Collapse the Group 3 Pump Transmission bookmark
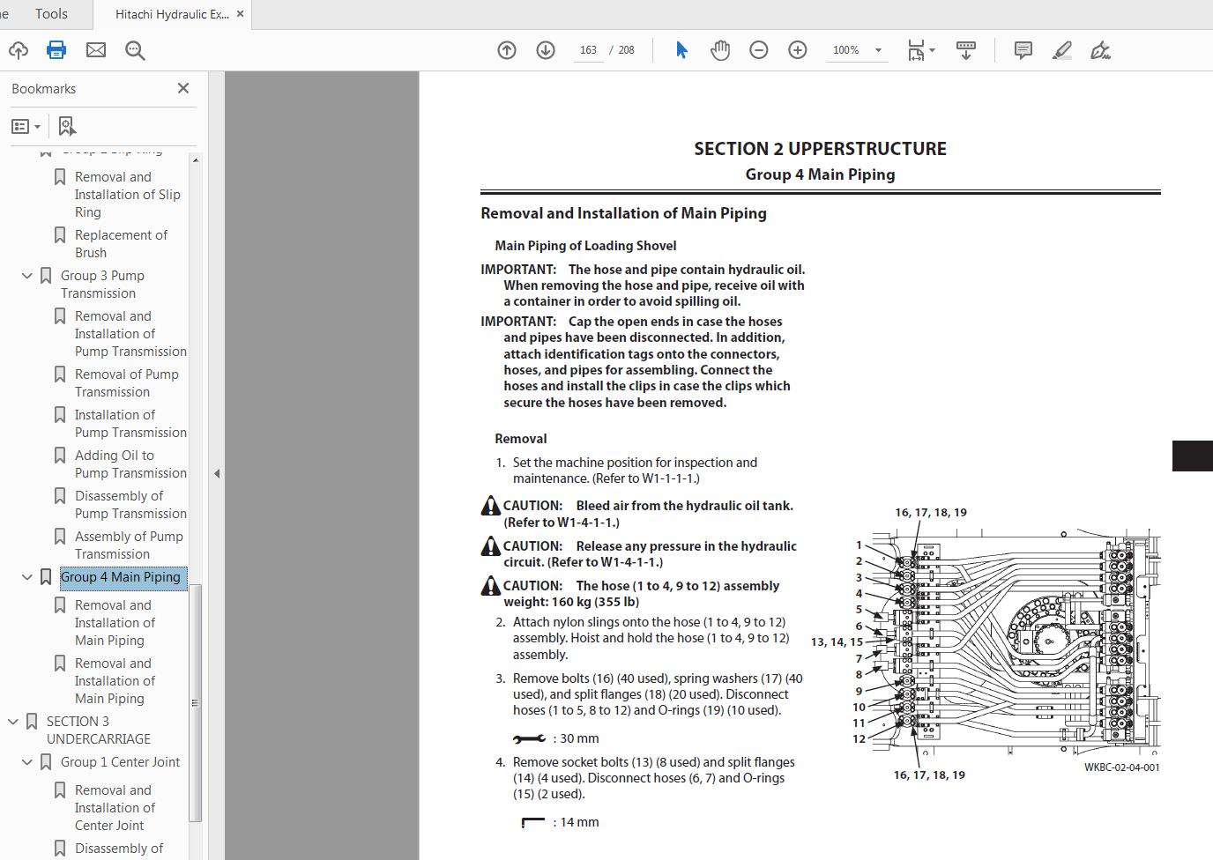1213x860 pixels. coord(27,276)
